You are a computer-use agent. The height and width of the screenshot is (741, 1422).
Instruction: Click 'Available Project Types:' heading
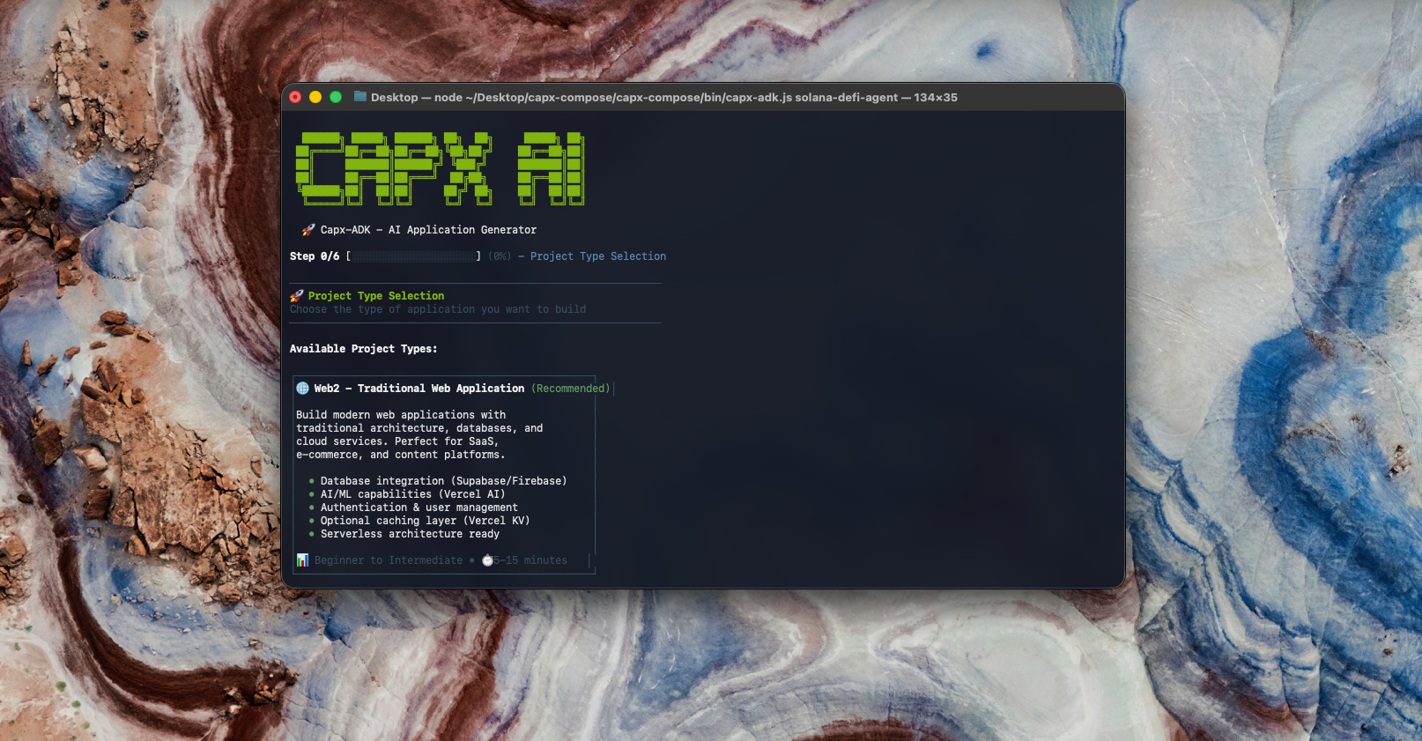[x=364, y=349]
